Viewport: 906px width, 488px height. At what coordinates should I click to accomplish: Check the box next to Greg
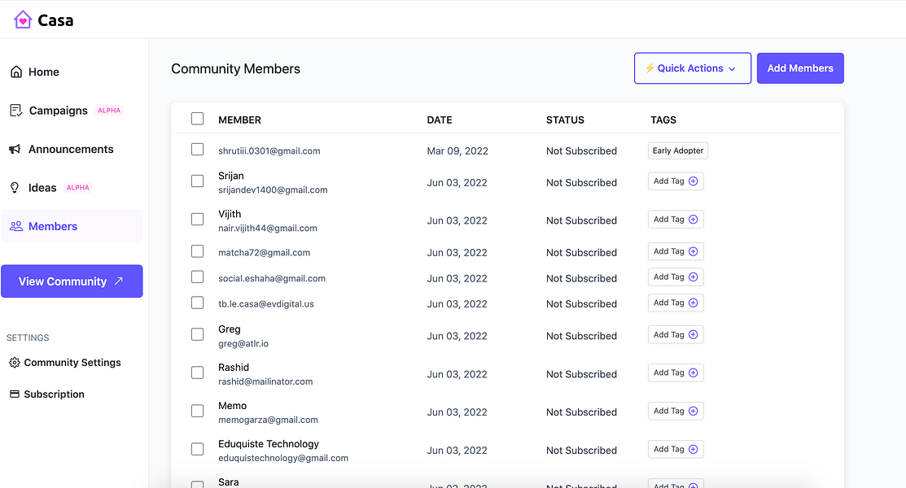click(x=197, y=334)
